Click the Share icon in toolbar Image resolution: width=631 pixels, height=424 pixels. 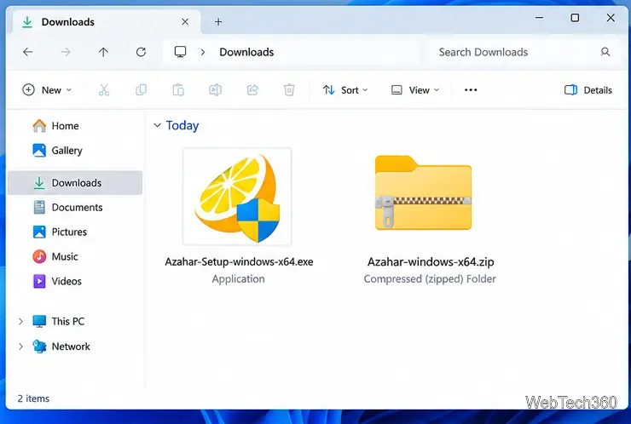tap(252, 90)
